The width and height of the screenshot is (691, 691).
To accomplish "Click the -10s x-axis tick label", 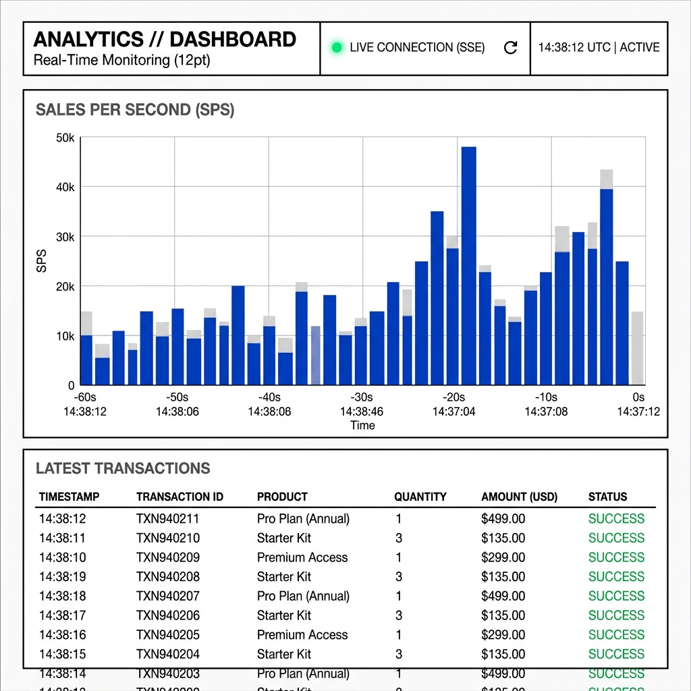I will pos(546,397).
